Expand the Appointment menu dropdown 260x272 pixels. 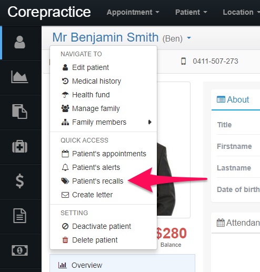133,12
